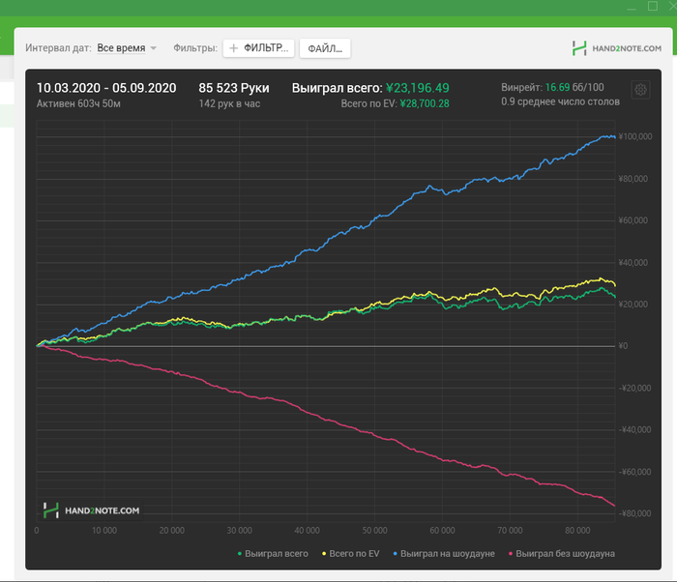Add a filter with the ФИЛЬТР button
Viewport: 677px width, 582px height.
click(258, 48)
